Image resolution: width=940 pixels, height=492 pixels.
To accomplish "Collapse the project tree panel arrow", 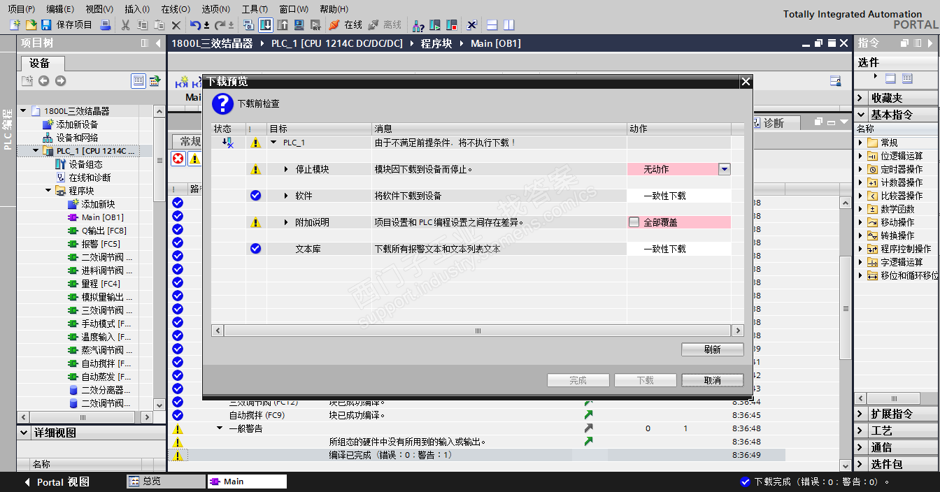I will click(158, 43).
